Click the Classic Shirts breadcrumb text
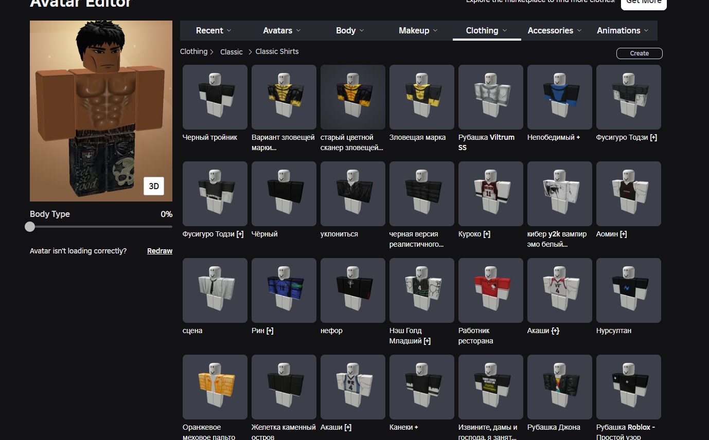The height and width of the screenshot is (440, 709). tap(277, 51)
